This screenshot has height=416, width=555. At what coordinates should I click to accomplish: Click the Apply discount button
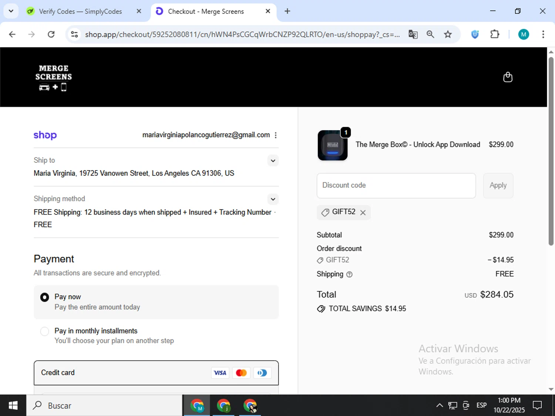tap(498, 186)
